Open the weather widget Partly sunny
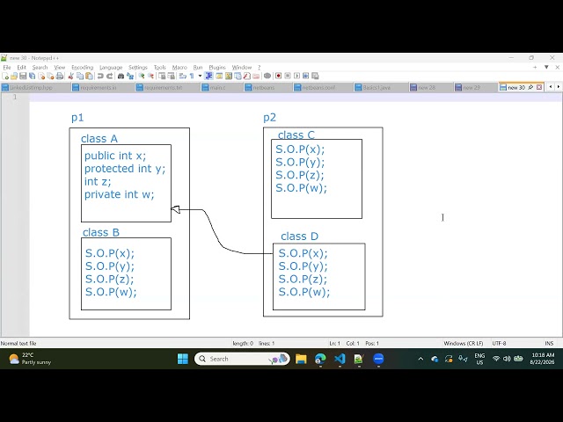This screenshot has height=422, width=563. [30, 359]
